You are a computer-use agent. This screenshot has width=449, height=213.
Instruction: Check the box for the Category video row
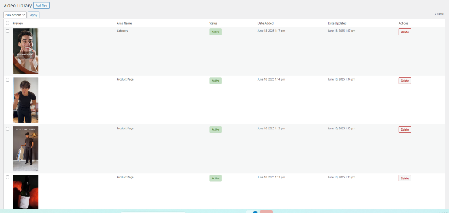(7, 31)
